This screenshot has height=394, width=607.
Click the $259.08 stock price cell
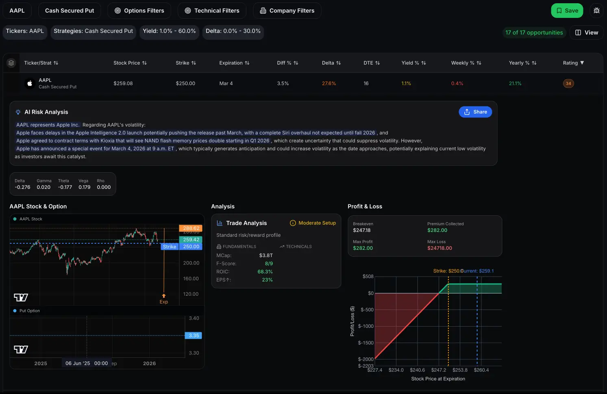point(123,83)
